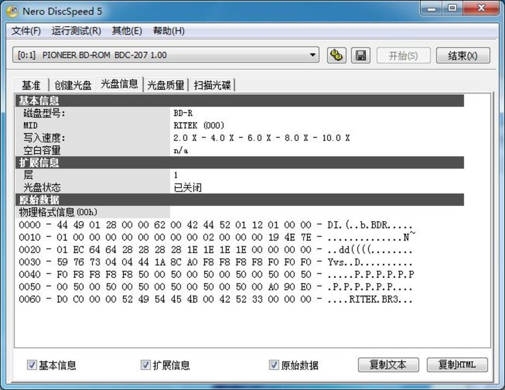The height and width of the screenshot is (390, 505).
Task: Click hex data row 0030
Action: click(216, 262)
